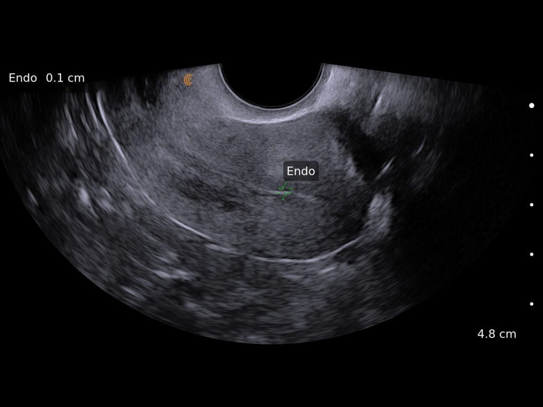
Task: Select the 'Endo 0.1 cm' measurement readout
Action: click(46, 77)
